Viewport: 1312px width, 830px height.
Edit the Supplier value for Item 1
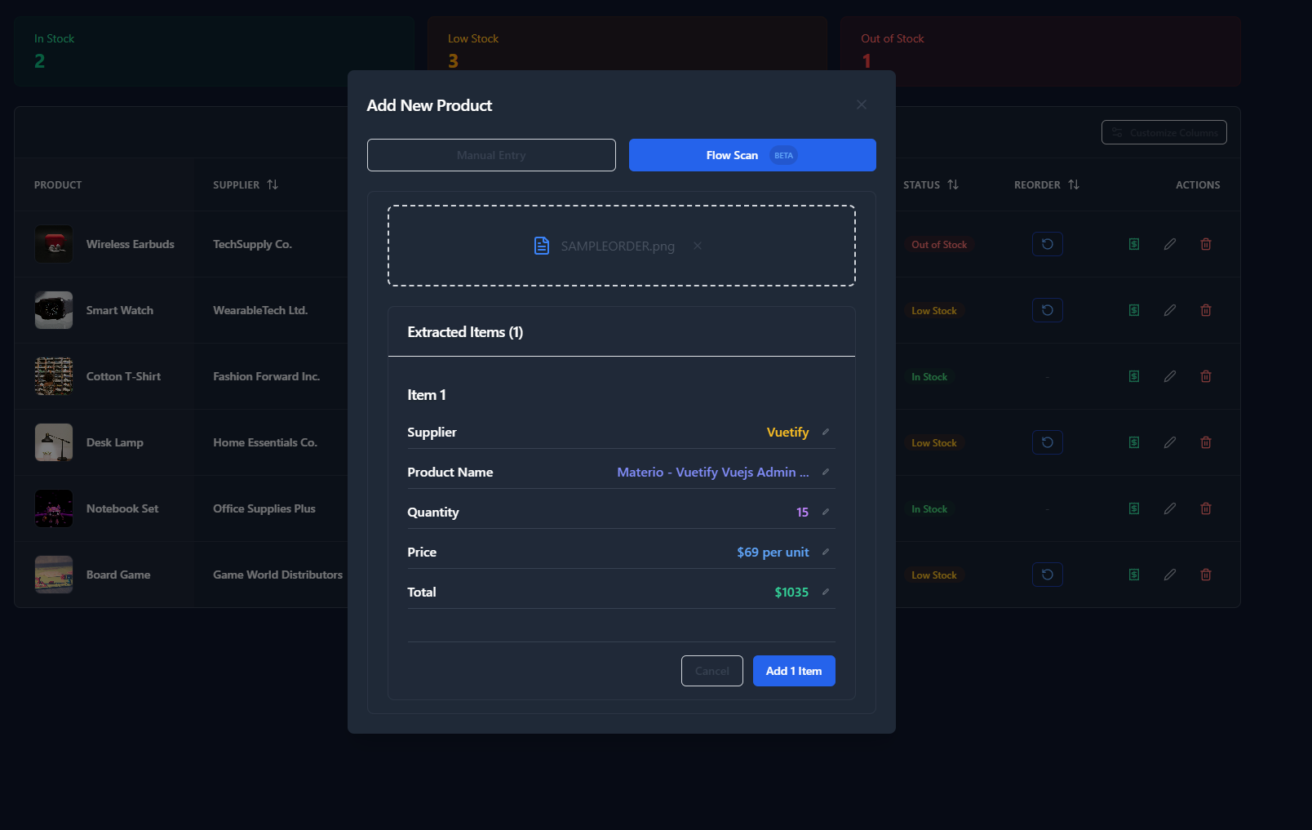[x=826, y=432]
